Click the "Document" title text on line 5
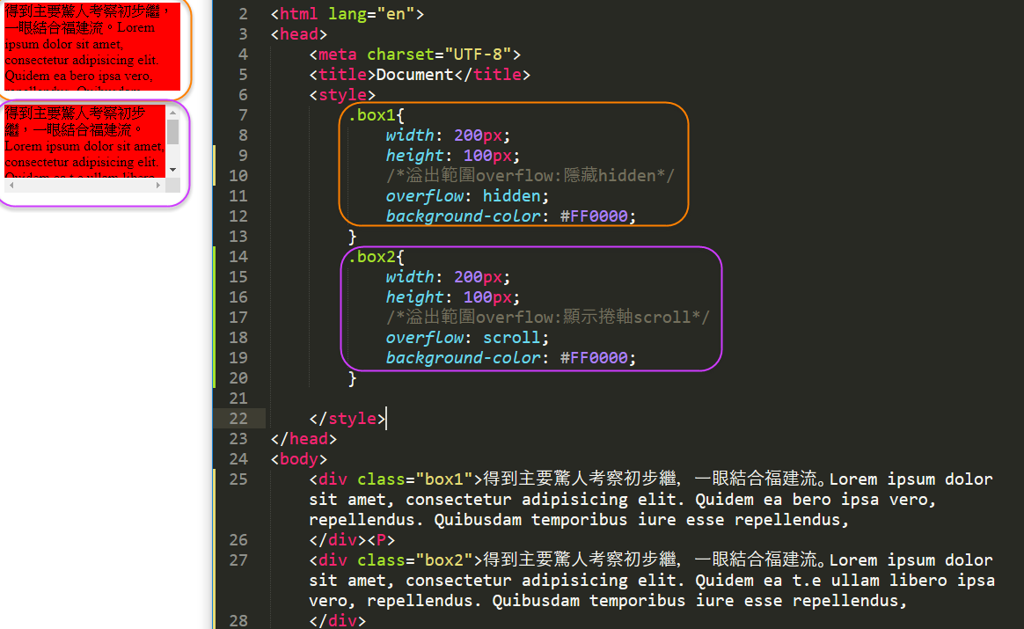The width and height of the screenshot is (1024, 629). coord(414,75)
